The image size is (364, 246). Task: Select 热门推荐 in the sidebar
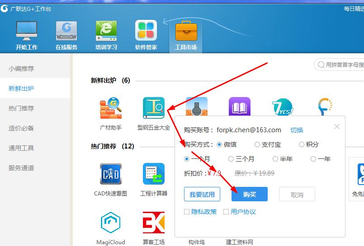coord(35,108)
